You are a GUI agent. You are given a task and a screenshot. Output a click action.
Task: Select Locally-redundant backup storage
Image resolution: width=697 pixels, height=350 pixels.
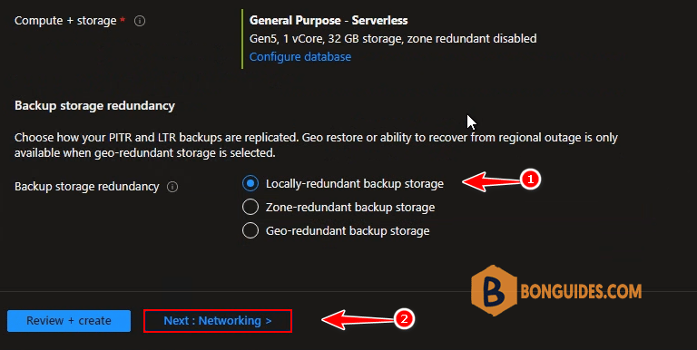point(250,183)
